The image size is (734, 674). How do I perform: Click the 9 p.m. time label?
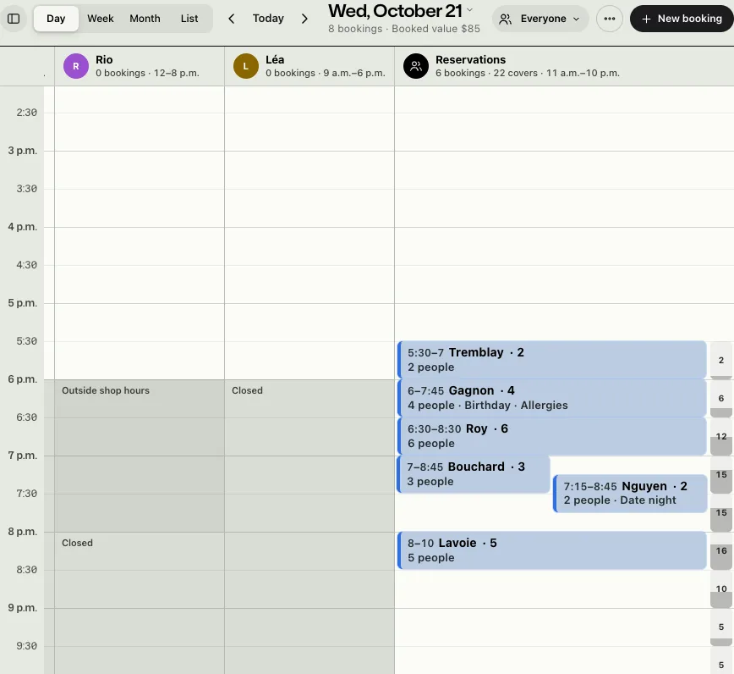23,608
